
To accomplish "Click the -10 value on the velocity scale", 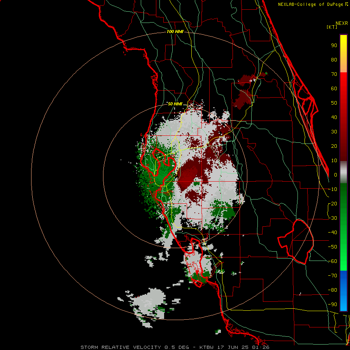I will point(332,189).
